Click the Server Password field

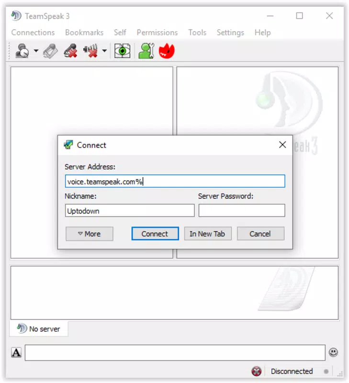point(242,211)
